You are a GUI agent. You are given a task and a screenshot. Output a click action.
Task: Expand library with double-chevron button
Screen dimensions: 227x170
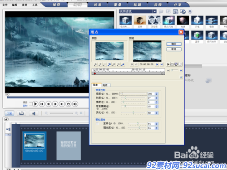190,11
